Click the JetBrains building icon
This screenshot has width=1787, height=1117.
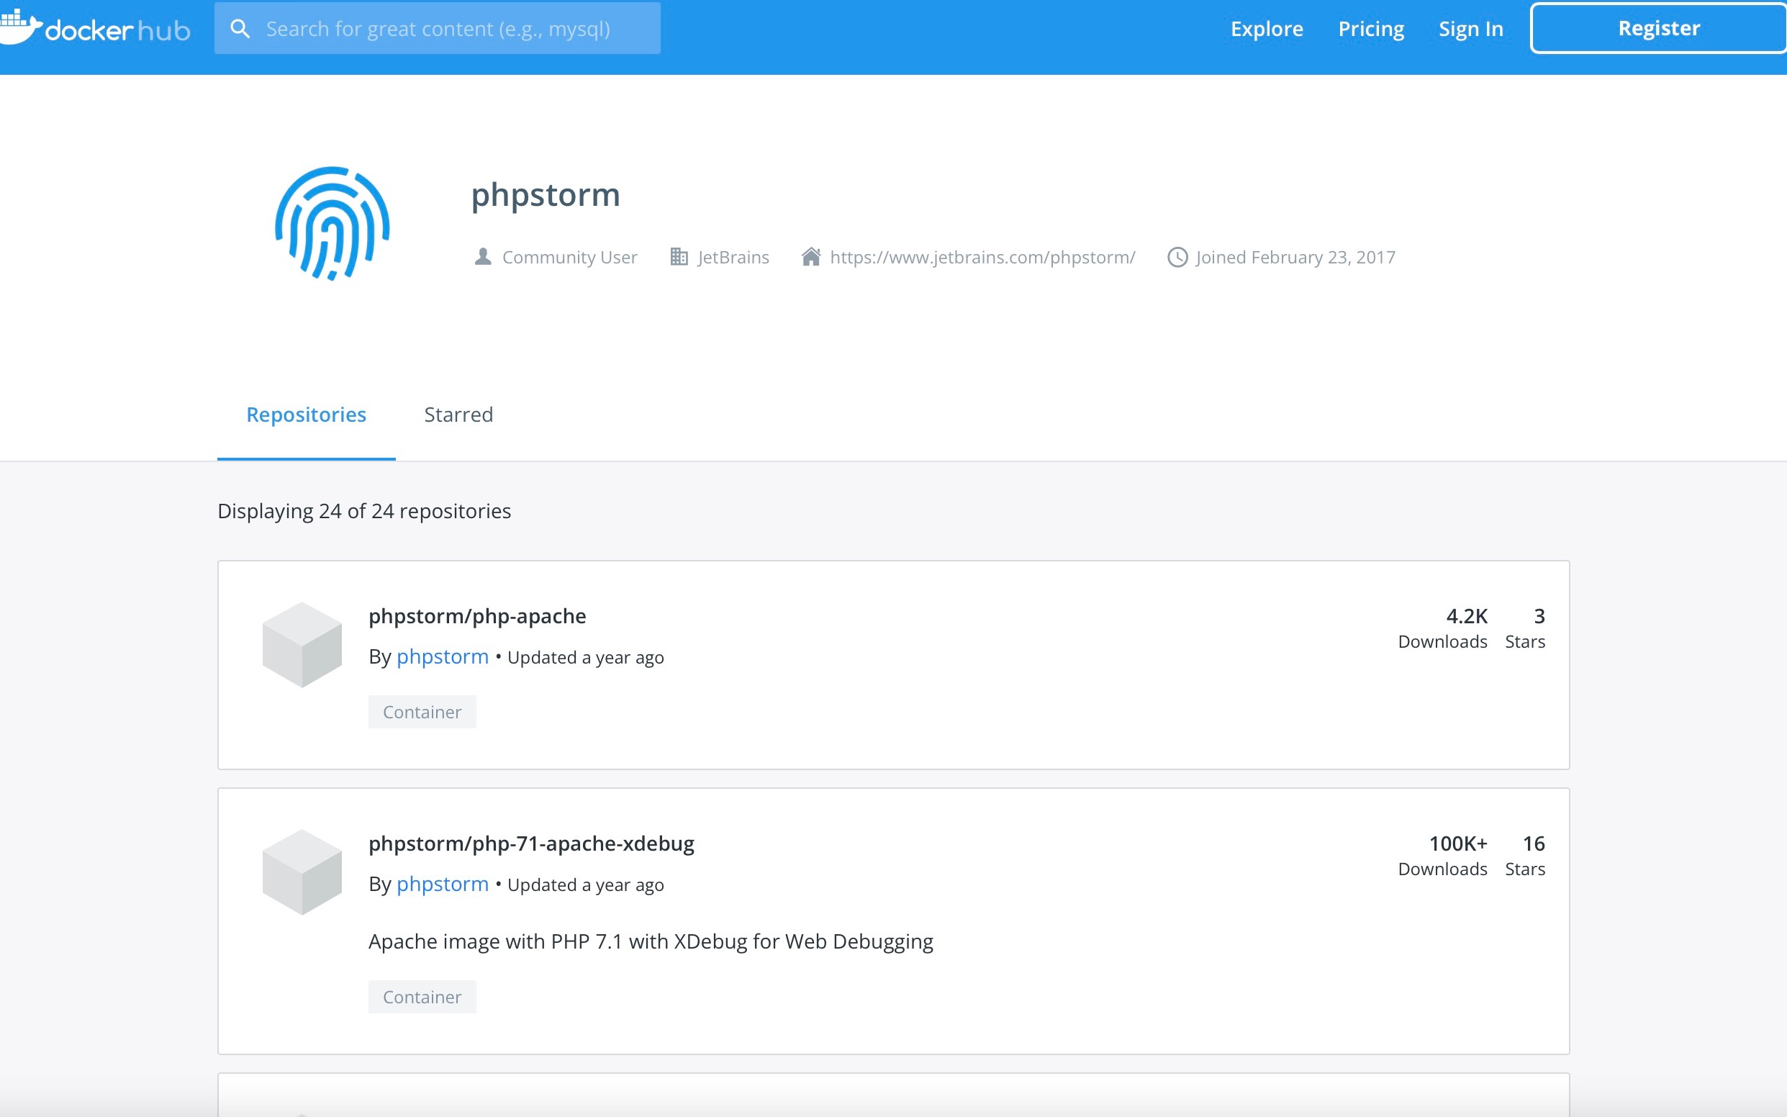[x=679, y=256]
